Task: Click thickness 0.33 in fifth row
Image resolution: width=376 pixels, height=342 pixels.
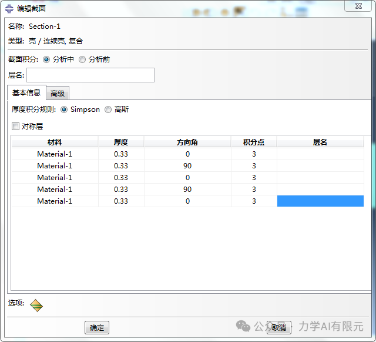Action: tap(121, 201)
